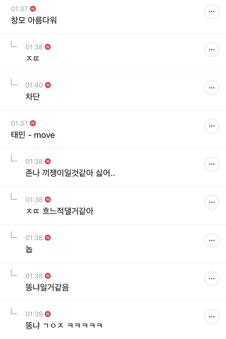
Task: Select the '창모 아름다워' comment text
Action: click(x=34, y=20)
